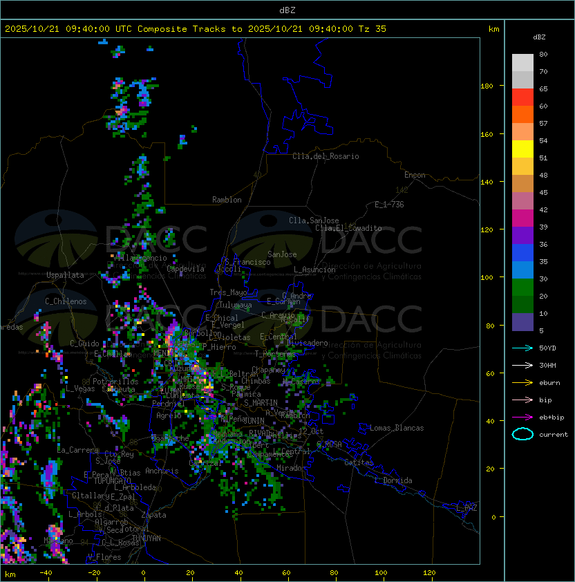This screenshot has width=575, height=582.
Task: Select the orange 57-60 dBZ swatch
Action: [x=522, y=115]
